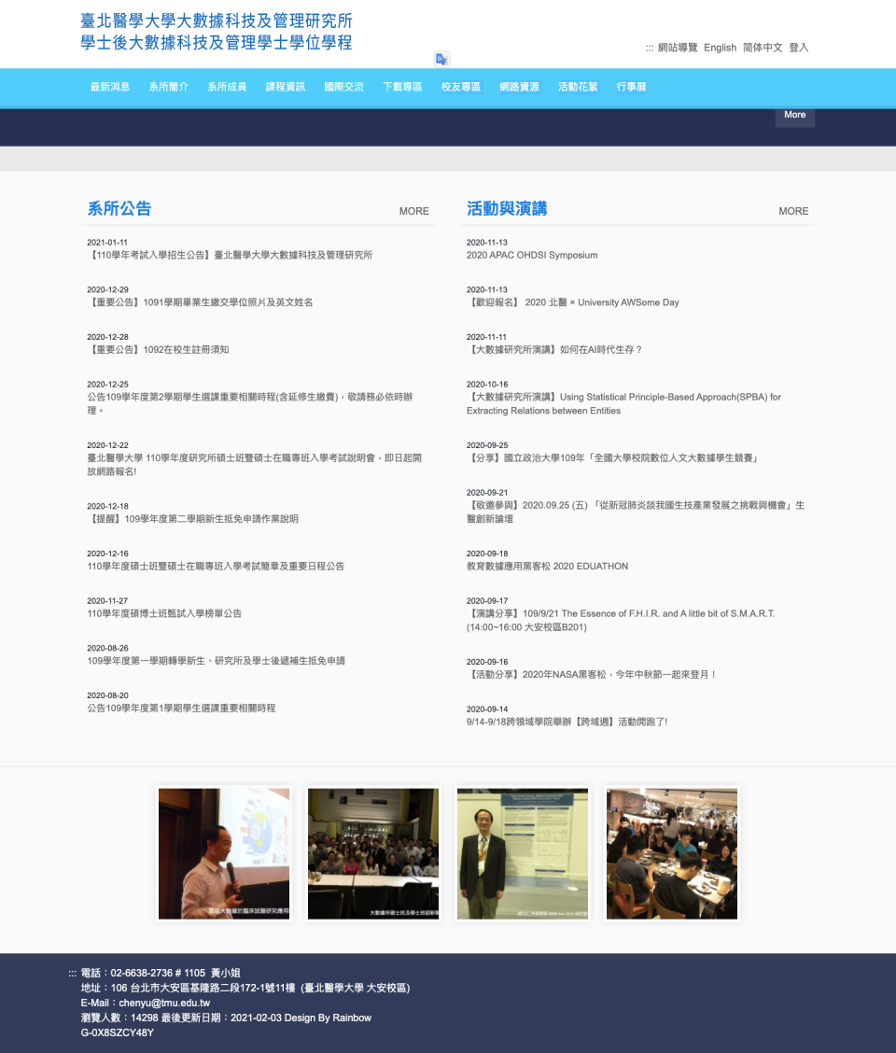Click the 登入 login link
Viewport: 896px width, 1053px height.
coord(799,48)
